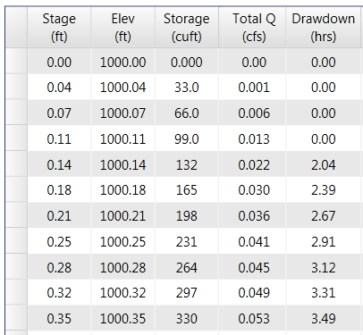Click the Stage (ft) column header
Screen dimensions: 363x335
(x=59, y=28)
